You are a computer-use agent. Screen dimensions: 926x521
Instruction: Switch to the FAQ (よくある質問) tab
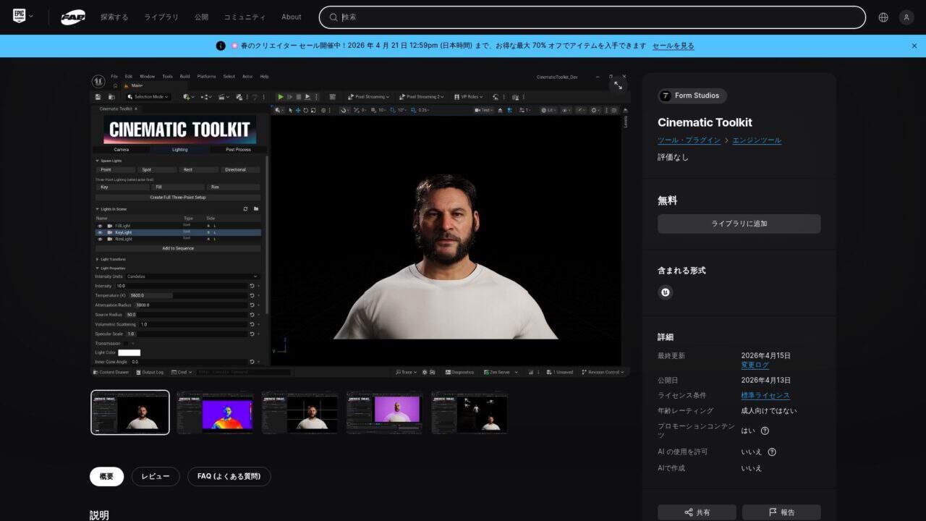coord(229,476)
